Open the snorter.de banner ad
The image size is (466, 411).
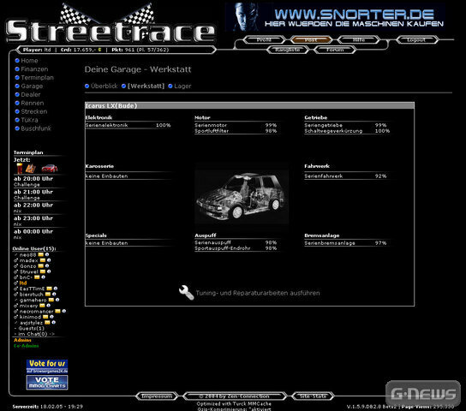click(335, 16)
